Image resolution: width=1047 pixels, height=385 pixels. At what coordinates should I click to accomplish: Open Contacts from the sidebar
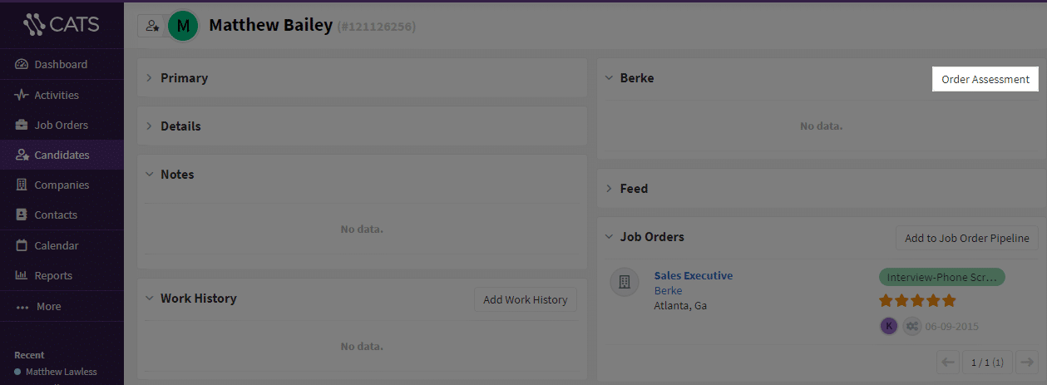pyautogui.click(x=62, y=215)
